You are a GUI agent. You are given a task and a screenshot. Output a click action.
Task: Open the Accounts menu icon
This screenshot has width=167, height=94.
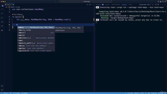click(x=2, y=86)
